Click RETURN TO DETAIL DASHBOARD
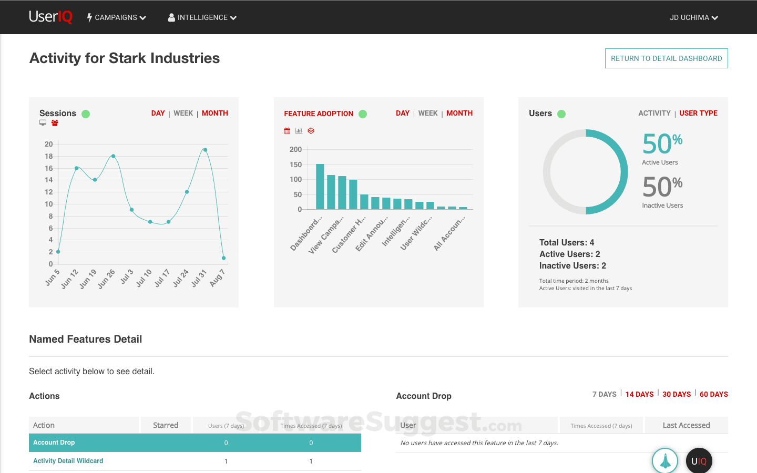Viewport: 757px width, 473px height. click(x=666, y=58)
